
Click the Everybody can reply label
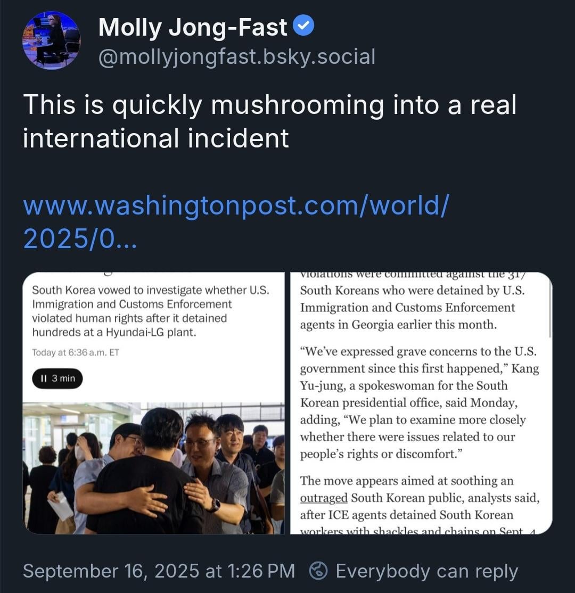(426, 571)
